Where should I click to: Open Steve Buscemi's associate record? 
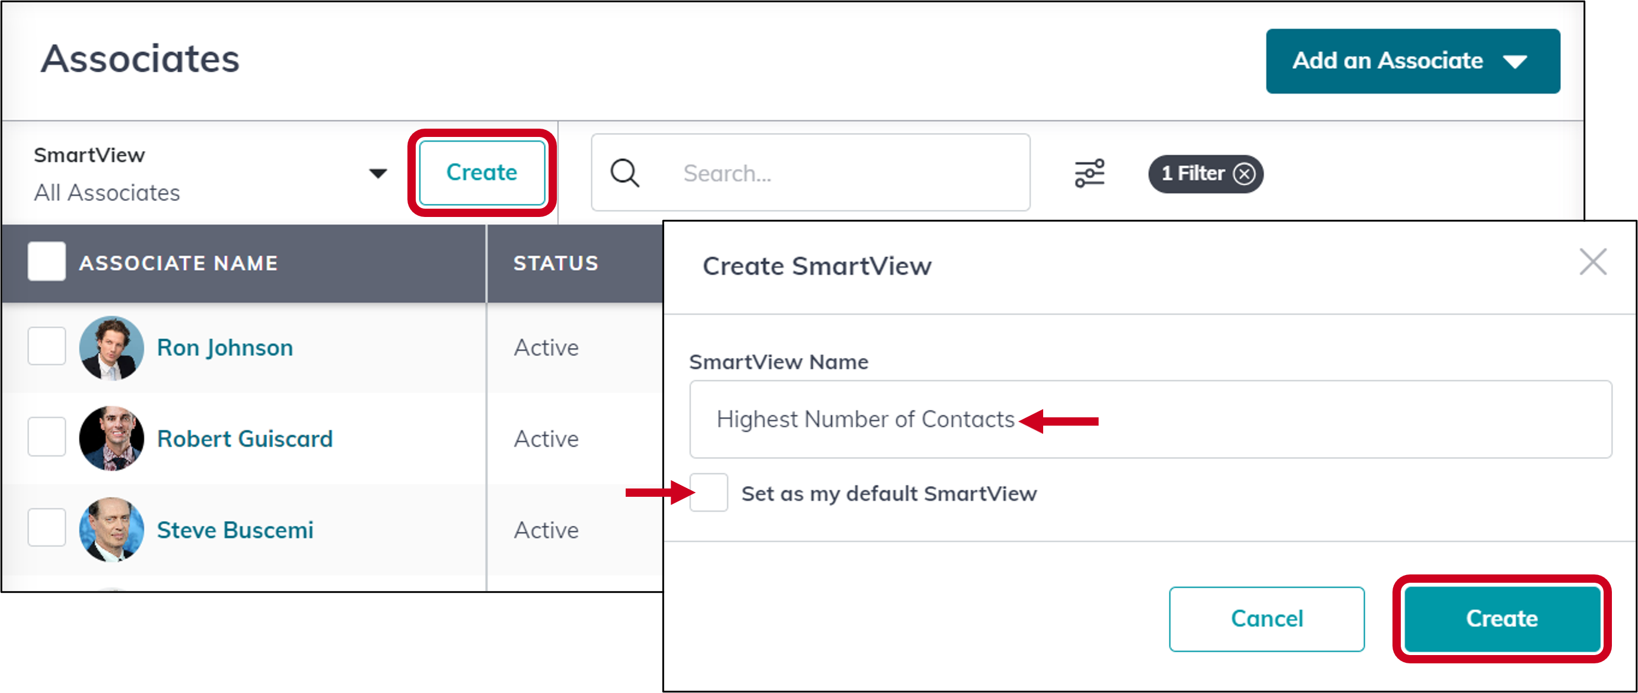tap(235, 529)
